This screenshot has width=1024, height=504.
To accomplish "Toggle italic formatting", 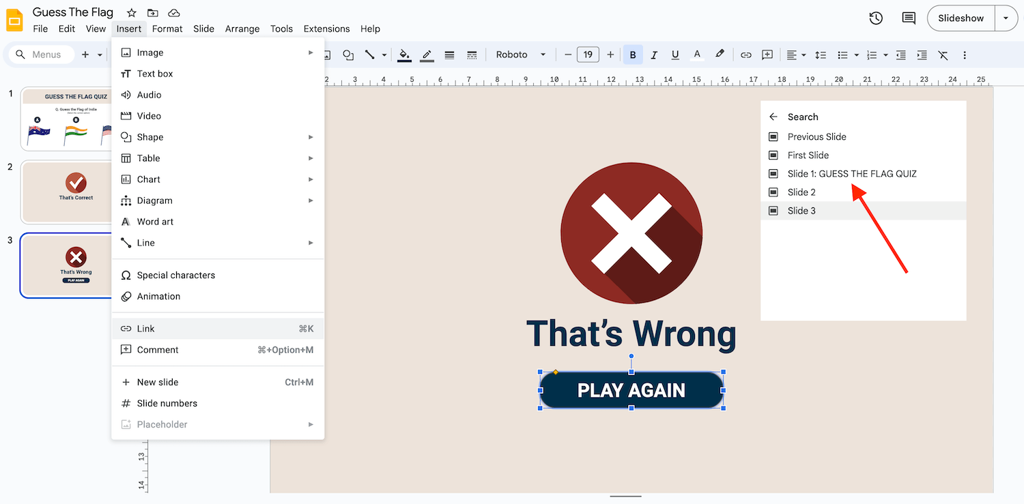I will pyautogui.click(x=654, y=55).
